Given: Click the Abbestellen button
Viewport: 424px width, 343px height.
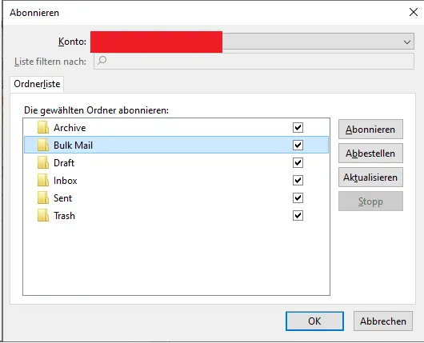Looking at the screenshot, I should [370, 154].
